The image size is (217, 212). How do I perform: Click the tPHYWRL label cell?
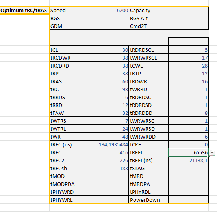coord(69,200)
